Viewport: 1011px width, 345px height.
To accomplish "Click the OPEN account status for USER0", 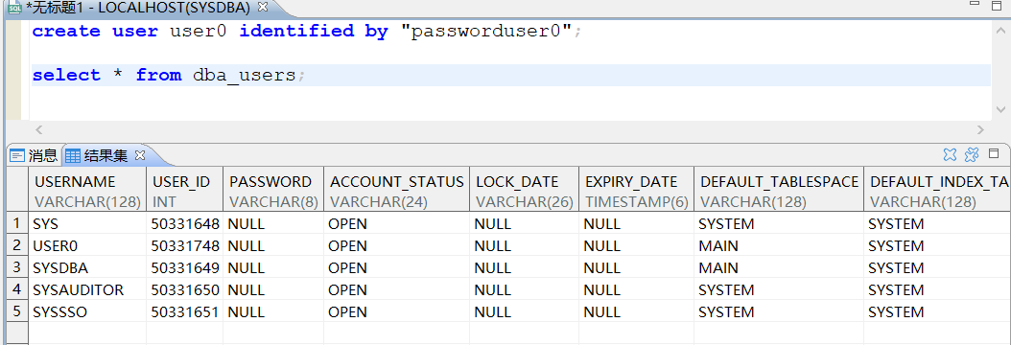I will coord(396,246).
